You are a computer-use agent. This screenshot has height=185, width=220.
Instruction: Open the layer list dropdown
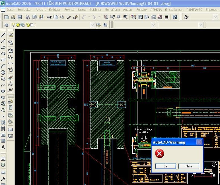pos(92,25)
